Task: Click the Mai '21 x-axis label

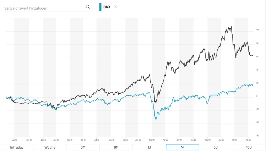Action: click(x=248, y=140)
